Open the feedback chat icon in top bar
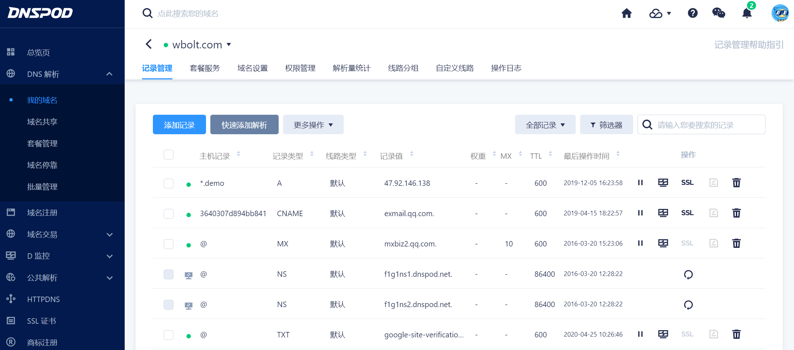This screenshot has height=350, width=794. tap(719, 13)
